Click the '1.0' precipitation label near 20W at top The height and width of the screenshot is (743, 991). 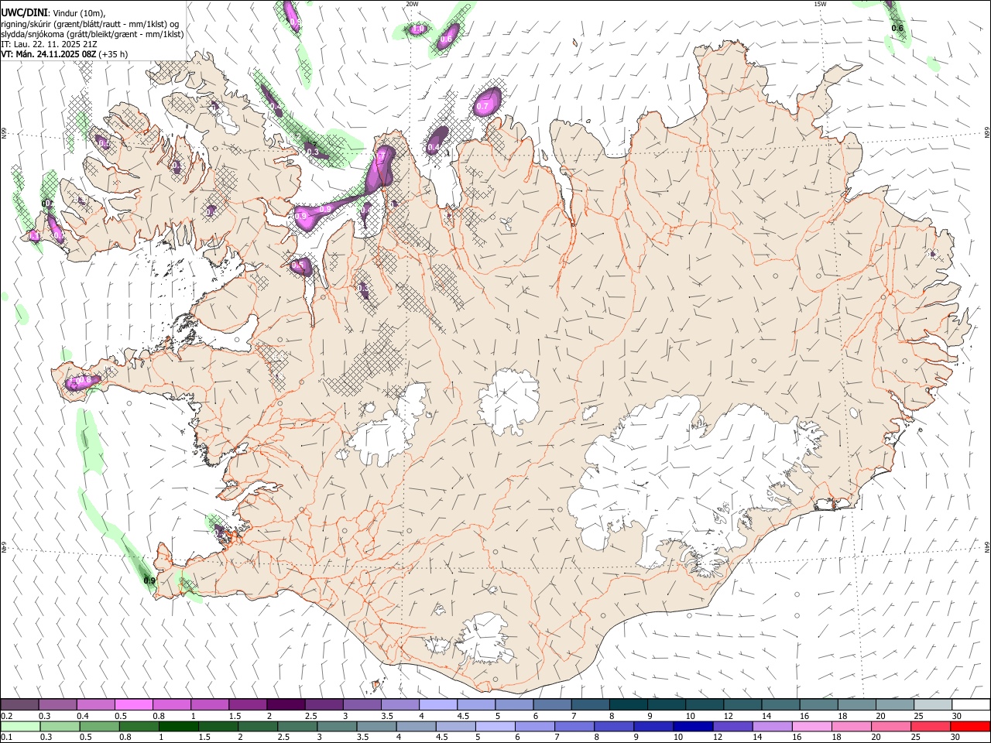(x=418, y=29)
